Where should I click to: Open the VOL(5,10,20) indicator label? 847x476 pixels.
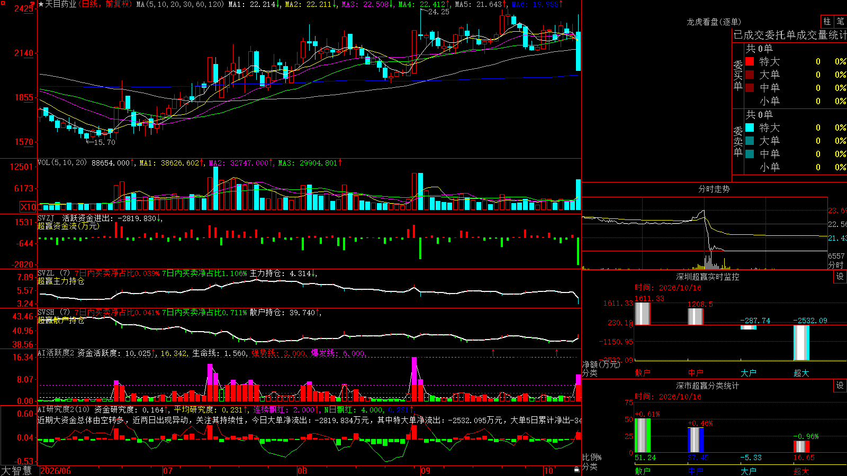(62, 163)
